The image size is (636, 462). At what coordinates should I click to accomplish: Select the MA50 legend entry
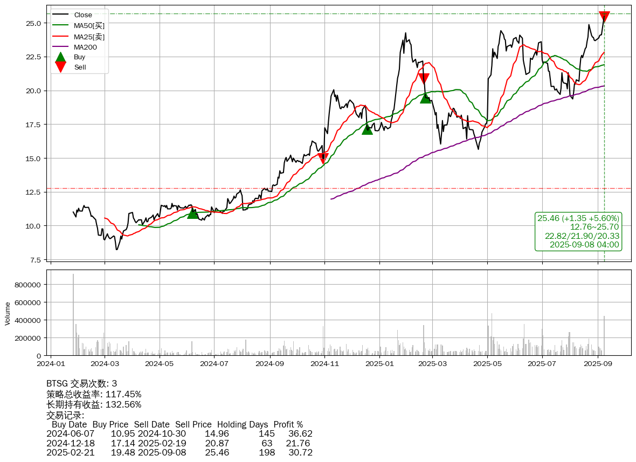[x=89, y=25]
